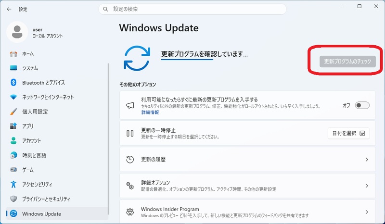Select 個人用設定 in the sidebar
The height and width of the screenshot is (224, 385).
[x=57, y=112]
